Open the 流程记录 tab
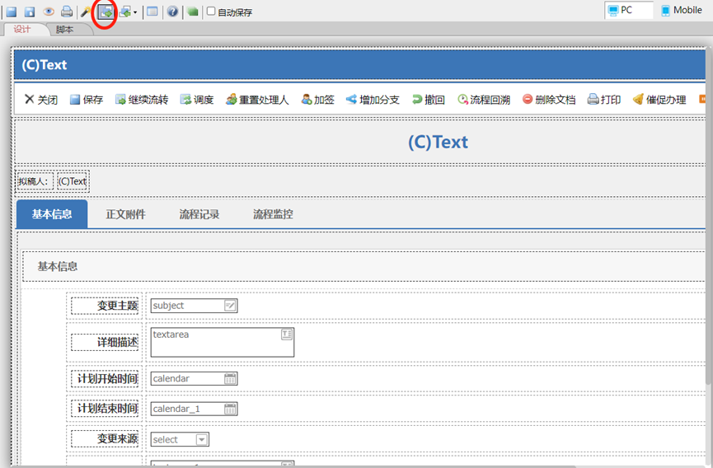The width and height of the screenshot is (713, 468). coord(199,214)
